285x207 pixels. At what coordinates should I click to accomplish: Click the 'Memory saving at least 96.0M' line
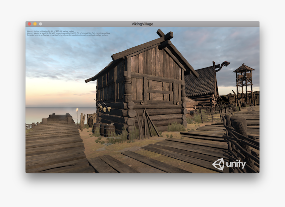click(68, 33)
